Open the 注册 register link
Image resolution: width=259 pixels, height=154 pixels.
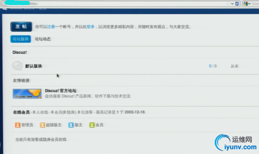pos(51,27)
